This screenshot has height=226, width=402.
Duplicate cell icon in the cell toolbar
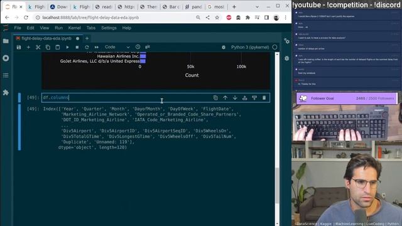pos(215,98)
